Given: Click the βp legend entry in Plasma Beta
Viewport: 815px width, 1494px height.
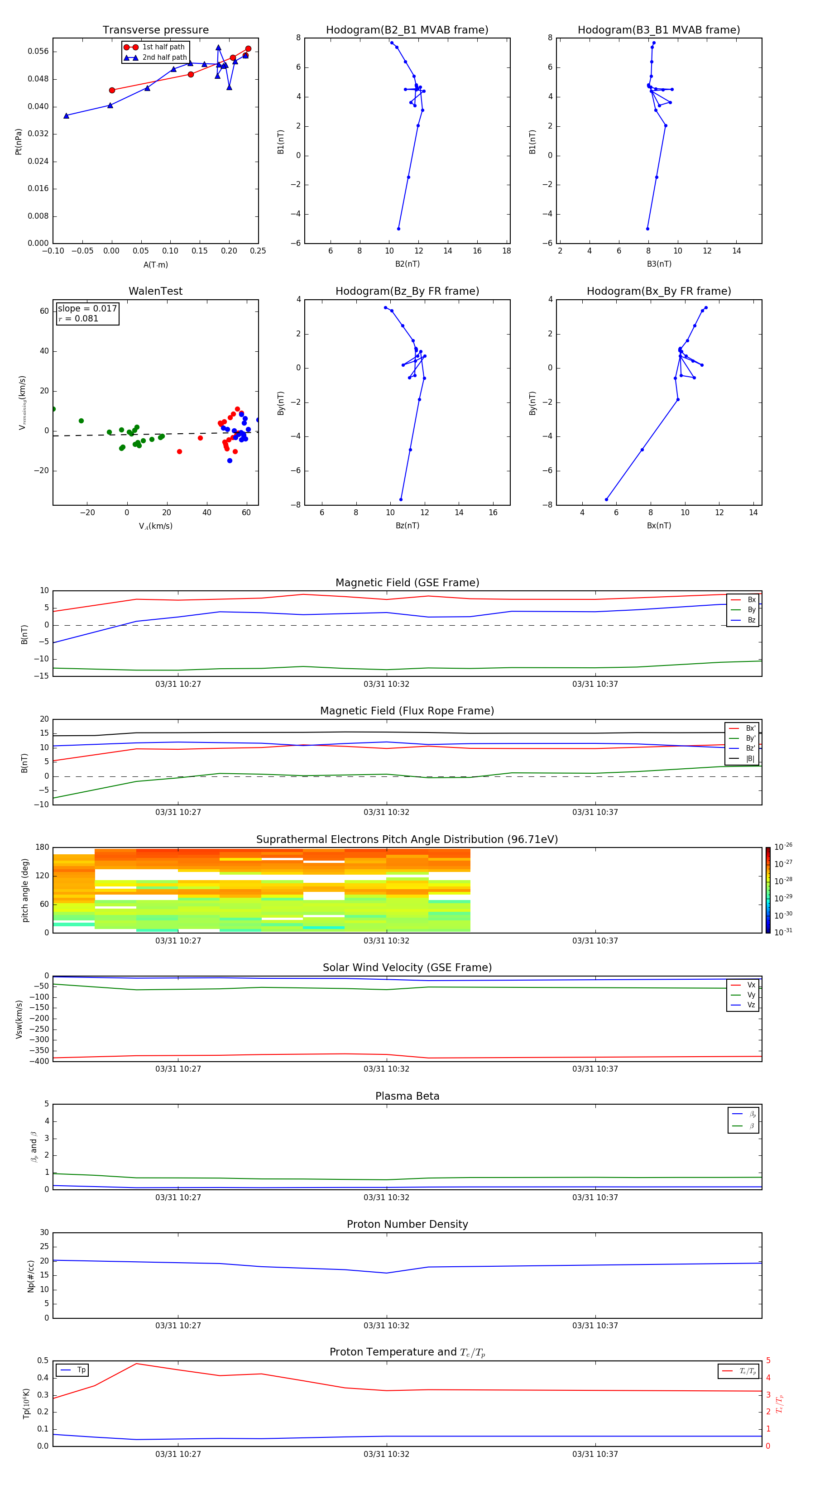Looking at the screenshot, I should [x=743, y=1114].
